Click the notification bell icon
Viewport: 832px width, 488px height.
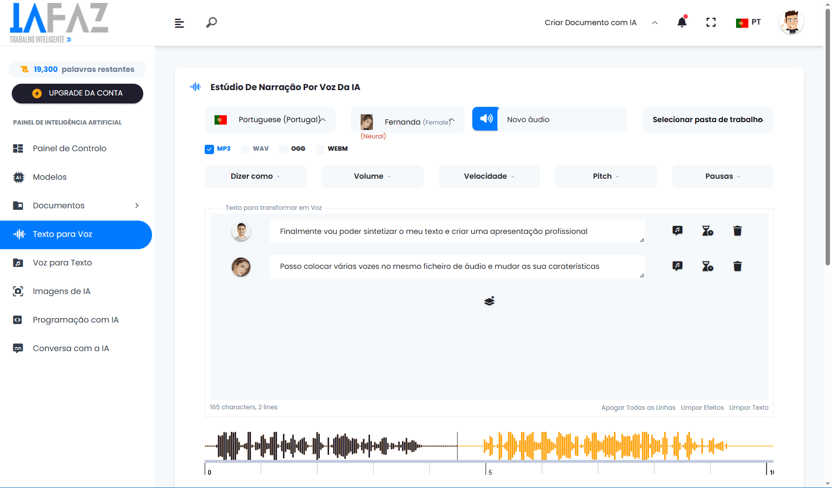point(681,22)
